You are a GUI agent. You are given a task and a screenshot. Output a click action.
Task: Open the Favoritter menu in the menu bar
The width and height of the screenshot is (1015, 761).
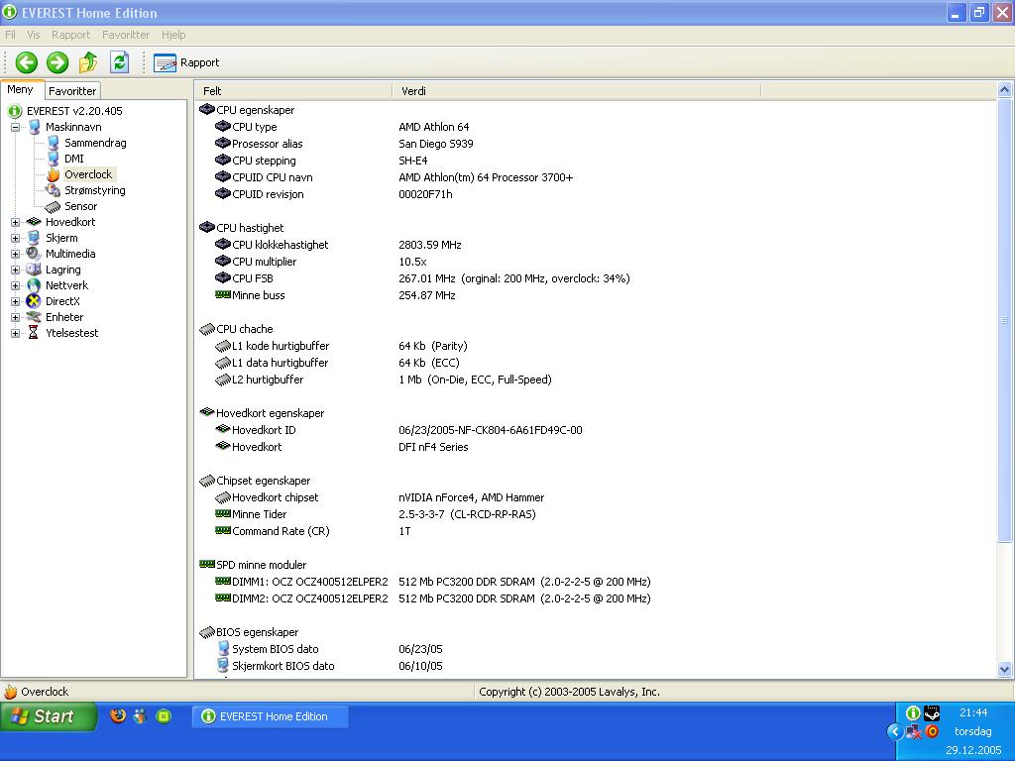point(126,35)
